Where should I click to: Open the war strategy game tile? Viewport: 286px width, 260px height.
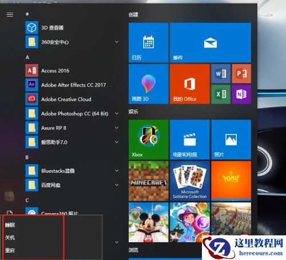click(231, 219)
